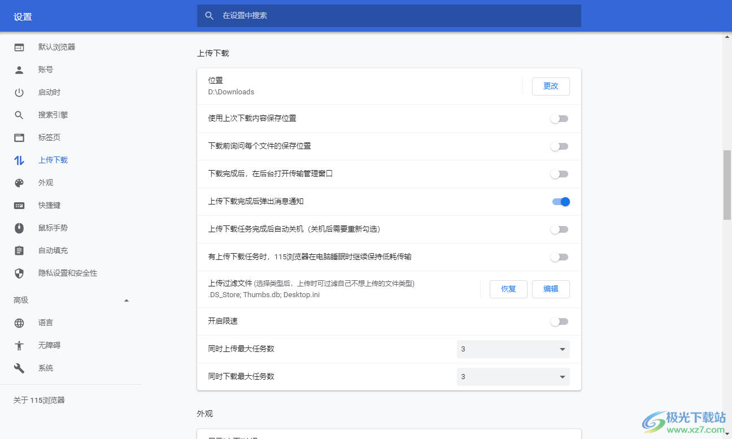Open max simultaneous upload tasks dropdown
This screenshot has height=439, width=732.
[x=513, y=349]
